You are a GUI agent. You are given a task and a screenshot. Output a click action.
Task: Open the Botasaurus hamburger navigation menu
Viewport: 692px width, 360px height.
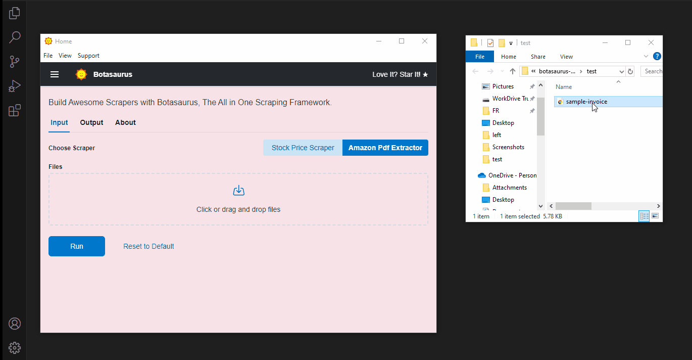click(54, 74)
